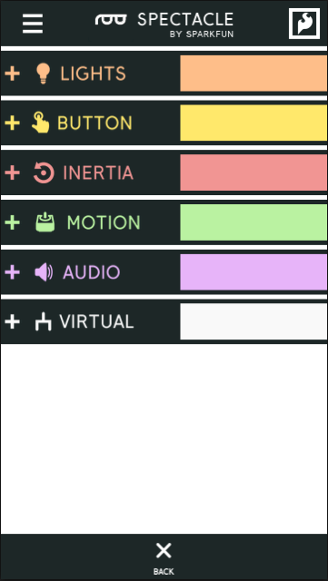
Task: Add a Lights board with plus
Action: [12, 74]
